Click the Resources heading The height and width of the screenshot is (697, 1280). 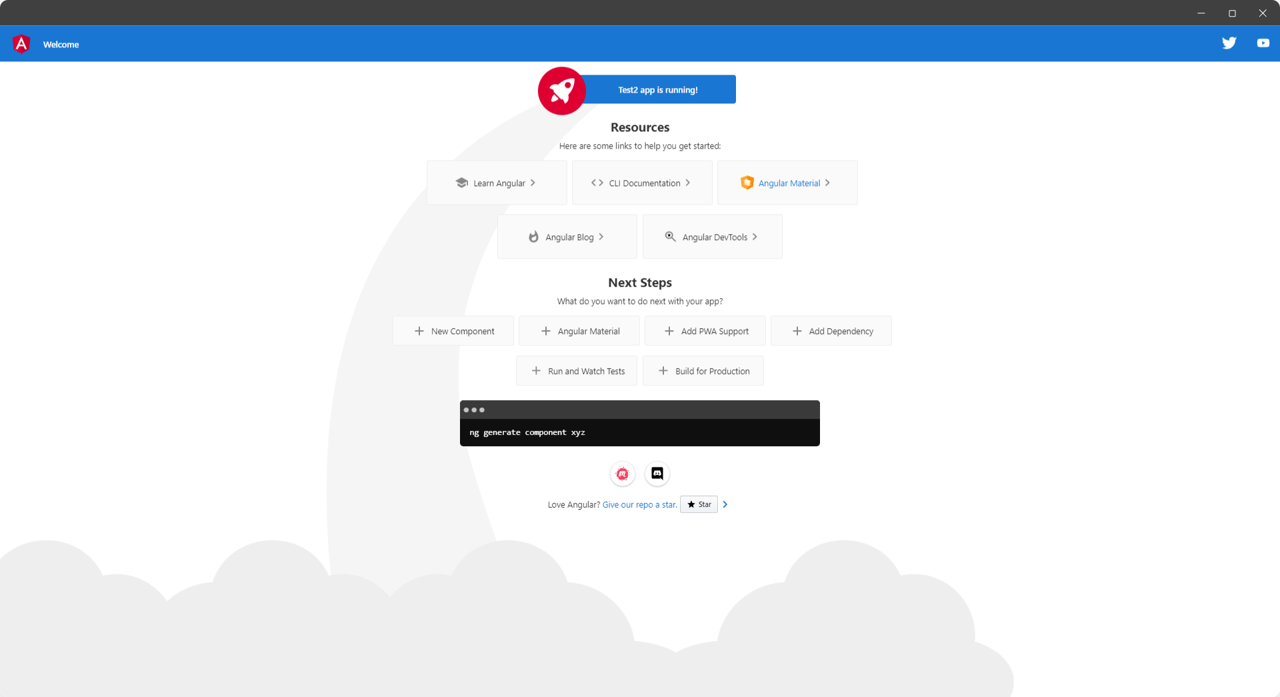click(640, 127)
